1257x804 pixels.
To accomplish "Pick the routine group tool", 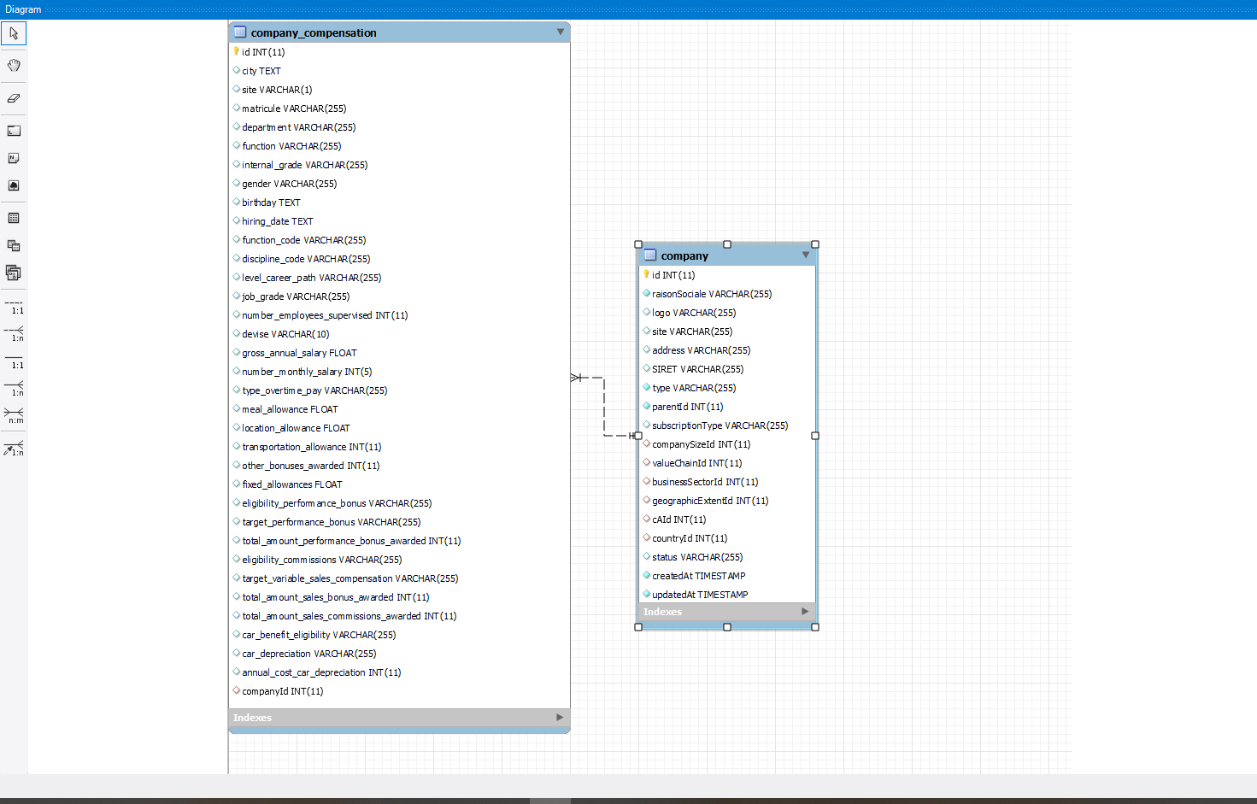I will pyautogui.click(x=14, y=273).
